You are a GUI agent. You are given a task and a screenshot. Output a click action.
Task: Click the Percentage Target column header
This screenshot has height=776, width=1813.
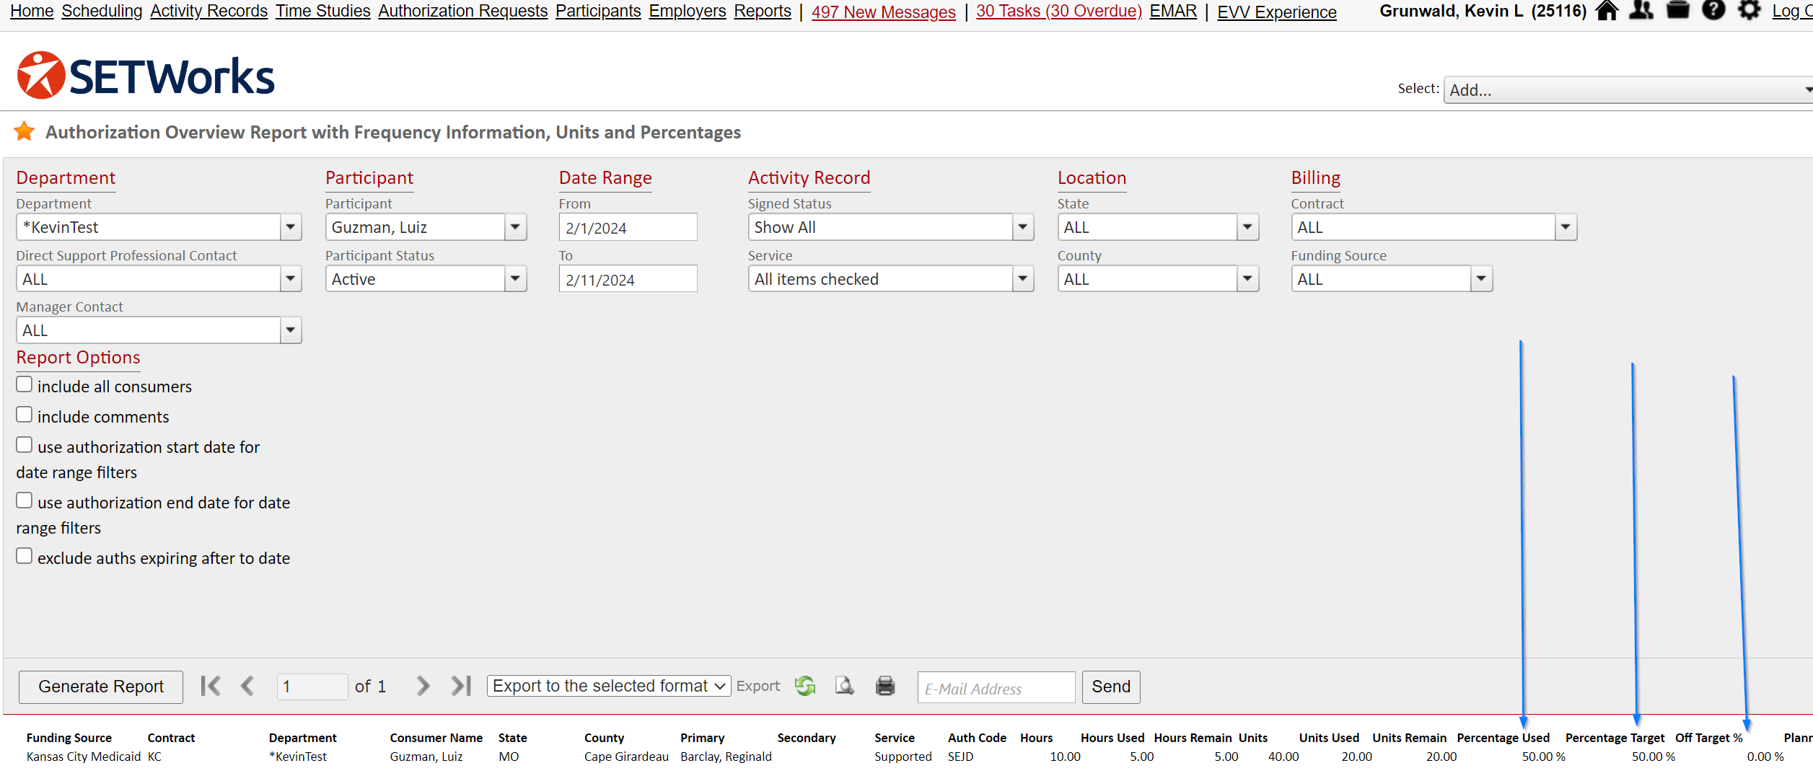tap(1615, 738)
